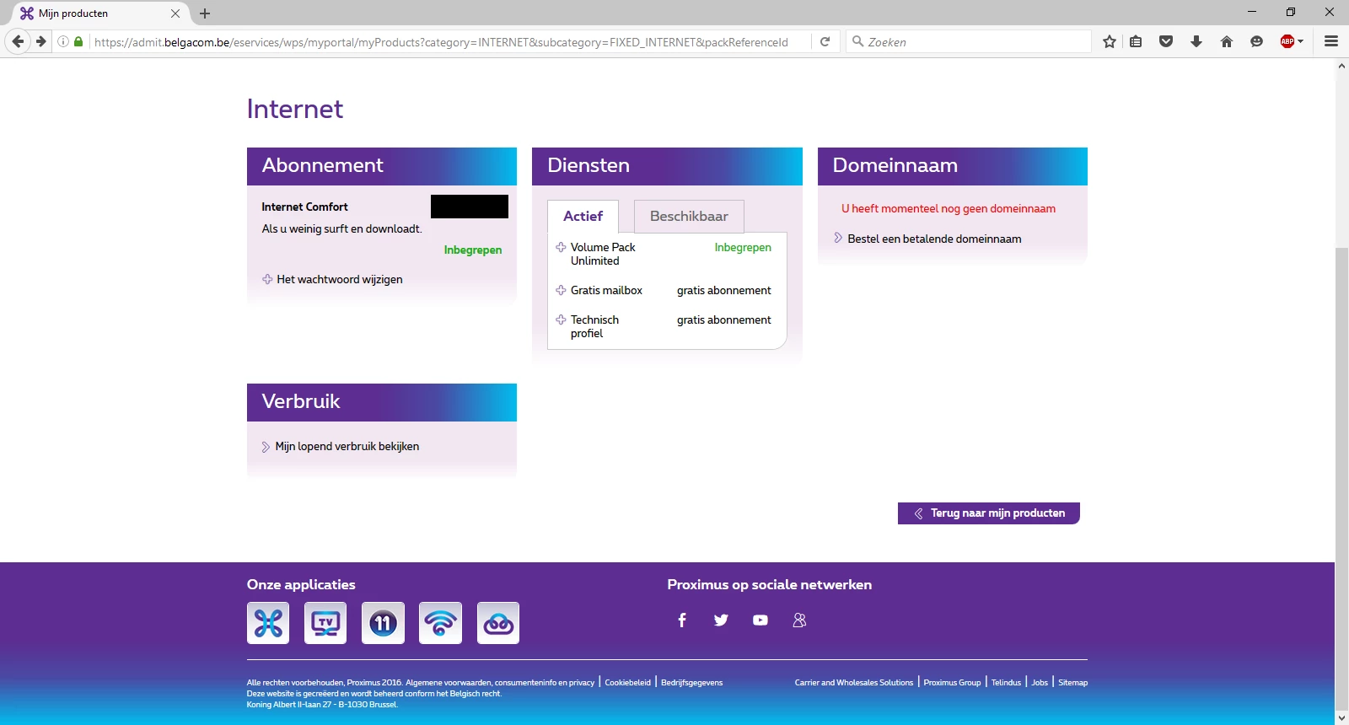Close the Mijn producten tab
The height and width of the screenshot is (725, 1349).
(175, 13)
